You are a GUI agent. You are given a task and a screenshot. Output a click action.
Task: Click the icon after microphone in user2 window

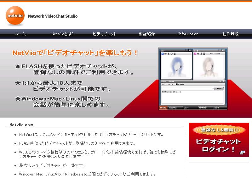click(204, 54)
